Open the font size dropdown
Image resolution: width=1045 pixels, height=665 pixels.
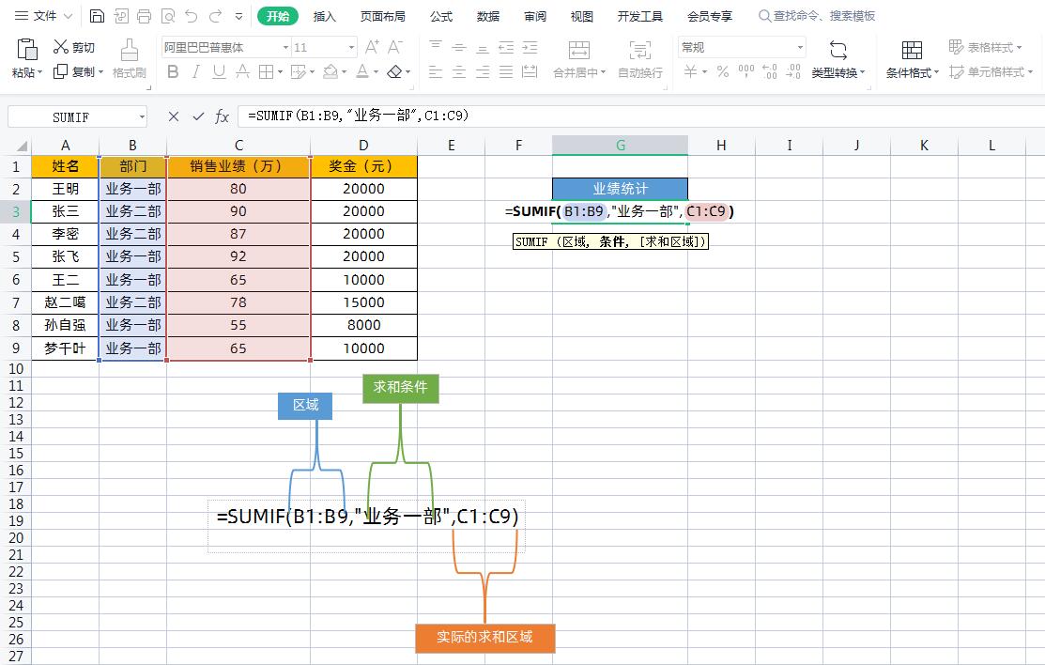[x=351, y=47]
